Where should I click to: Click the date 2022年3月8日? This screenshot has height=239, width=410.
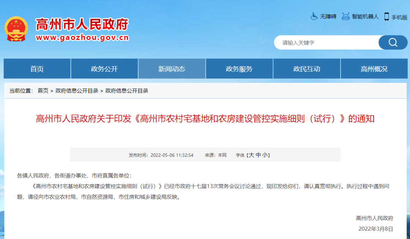tap(376, 229)
